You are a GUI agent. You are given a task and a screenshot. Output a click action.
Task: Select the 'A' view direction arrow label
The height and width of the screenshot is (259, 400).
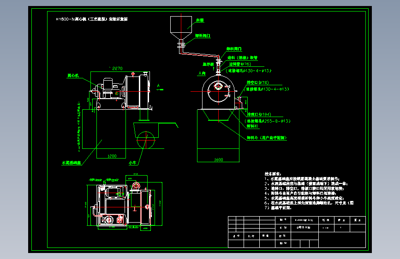pos(158,86)
